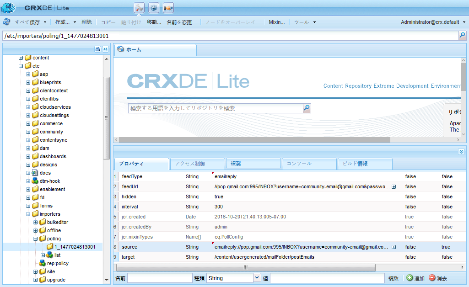Open the 種類 String type dropdown

tap(257, 278)
